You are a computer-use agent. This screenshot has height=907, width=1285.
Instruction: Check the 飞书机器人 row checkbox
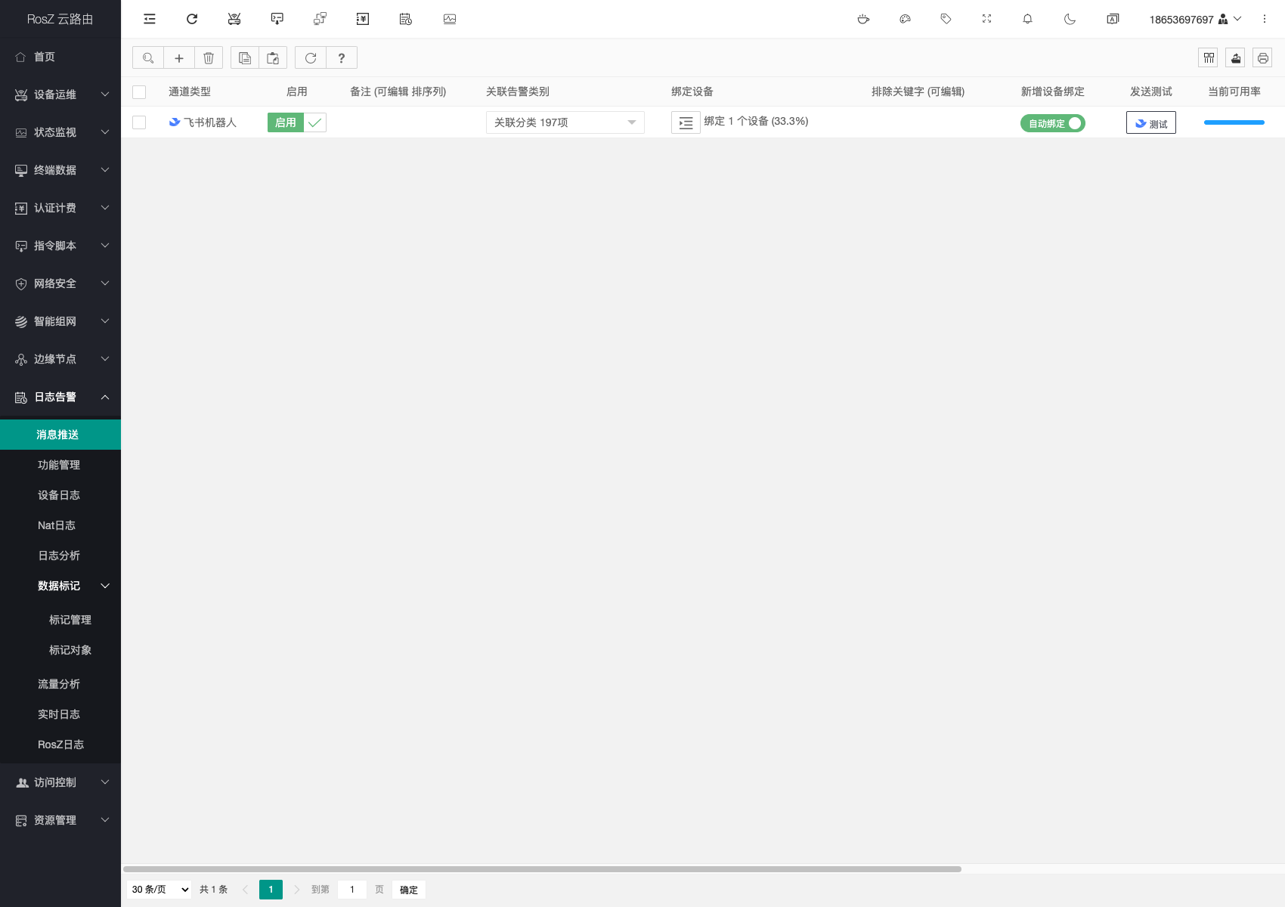pyautogui.click(x=139, y=122)
